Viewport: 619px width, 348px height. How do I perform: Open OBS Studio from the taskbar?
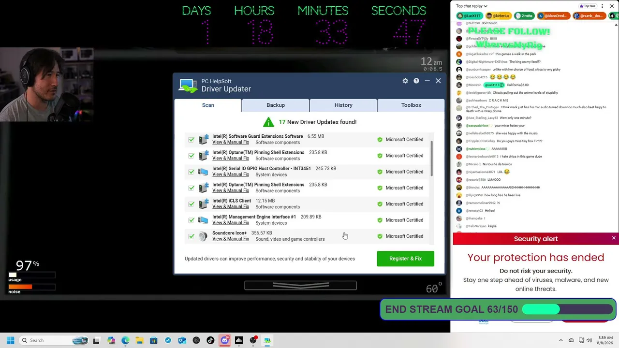[x=253, y=340]
